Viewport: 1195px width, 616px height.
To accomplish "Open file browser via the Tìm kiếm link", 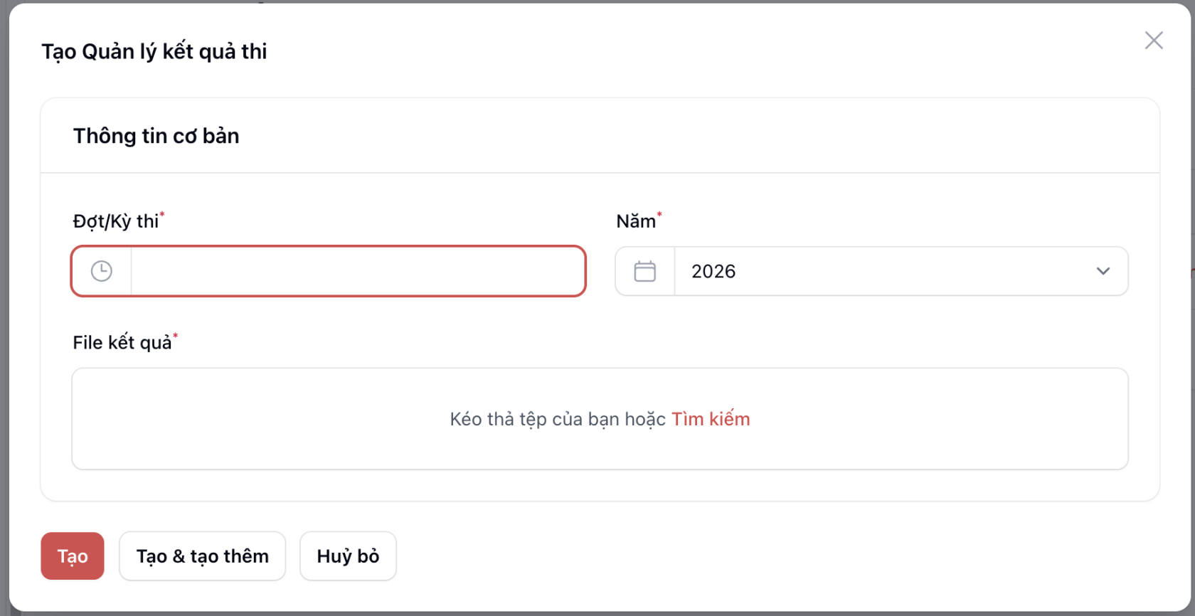I will pyautogui.click(x=711, y=419).
